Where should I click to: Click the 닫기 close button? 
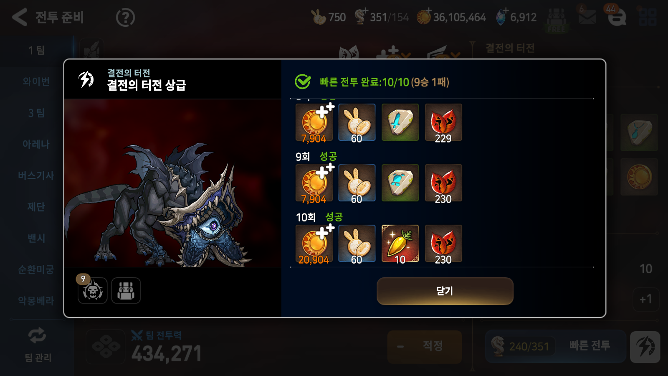tap(445, 291)
